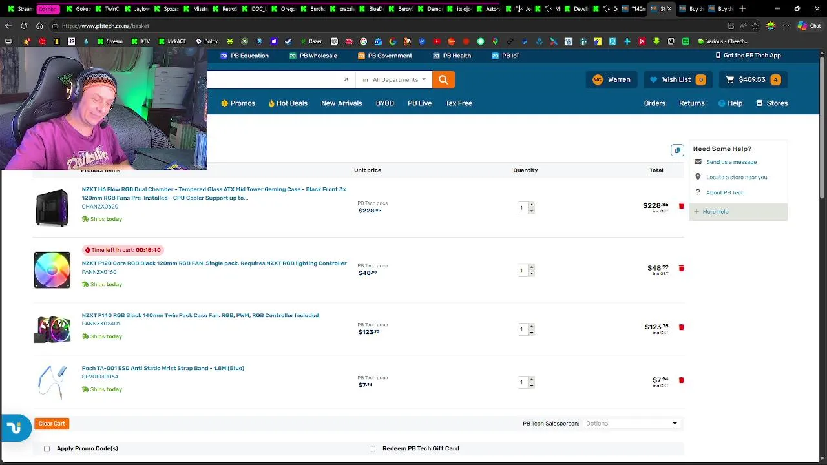Viewport: 827px width, 465px height.
Task: Tick the Redeem PB Tech Gift Card checkbox
Action: point(372,448)
